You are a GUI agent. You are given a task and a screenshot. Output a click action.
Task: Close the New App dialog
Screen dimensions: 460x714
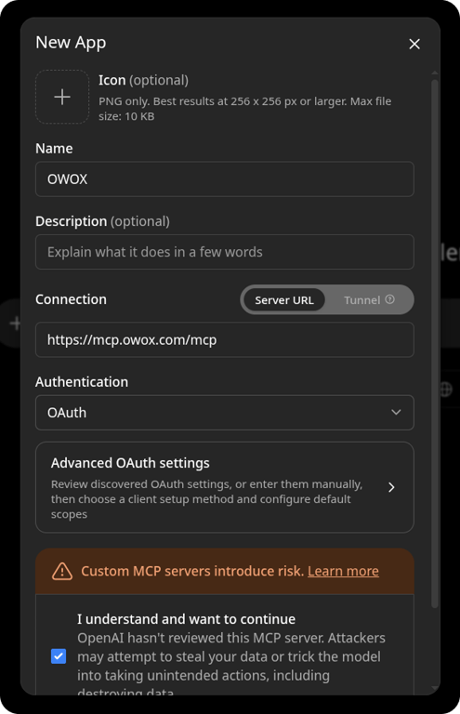click(414, 45)
